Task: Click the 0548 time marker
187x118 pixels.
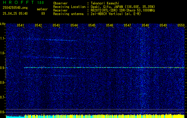Action: (x=145, y=25)
